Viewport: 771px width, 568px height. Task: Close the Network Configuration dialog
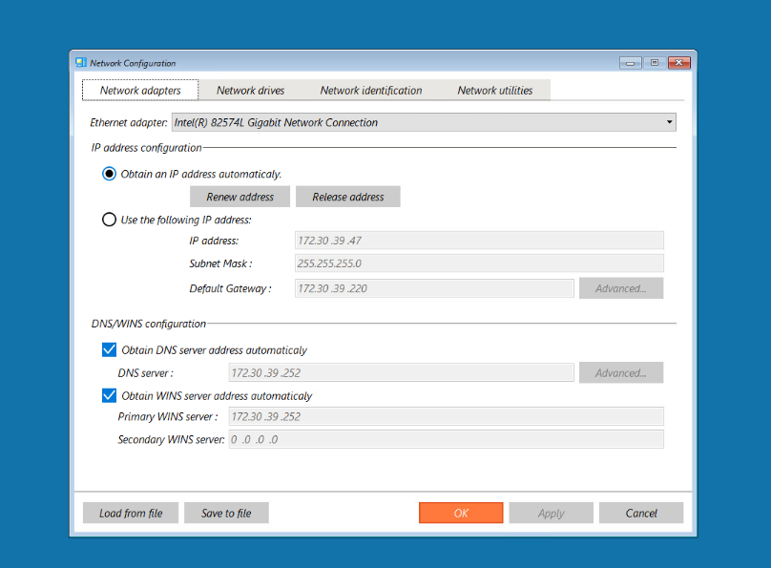(x=679, y=62)
